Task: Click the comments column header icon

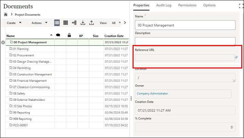Action: pyautogui.click(x=58, y=35)
